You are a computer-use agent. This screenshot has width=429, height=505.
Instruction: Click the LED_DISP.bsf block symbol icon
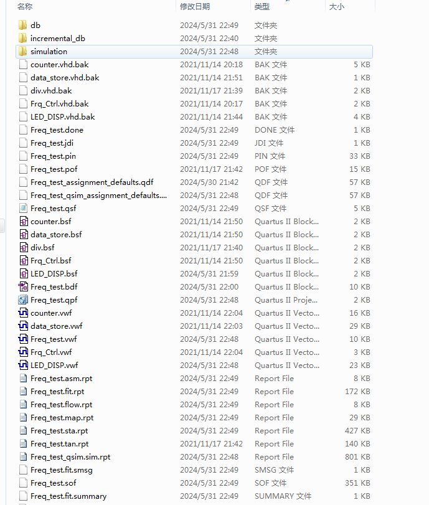point(24,274)
